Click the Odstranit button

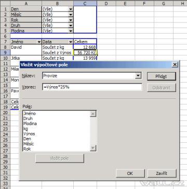(161, 88)
